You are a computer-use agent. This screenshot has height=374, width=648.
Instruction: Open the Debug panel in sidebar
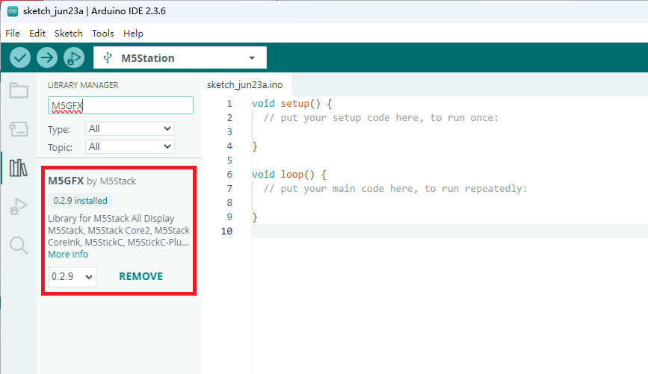(x=19, y=206)
